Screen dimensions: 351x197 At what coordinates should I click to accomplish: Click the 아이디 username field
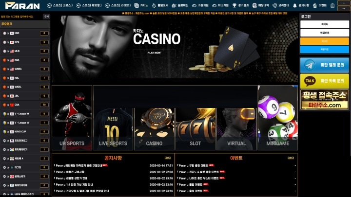tap(324, 24)
